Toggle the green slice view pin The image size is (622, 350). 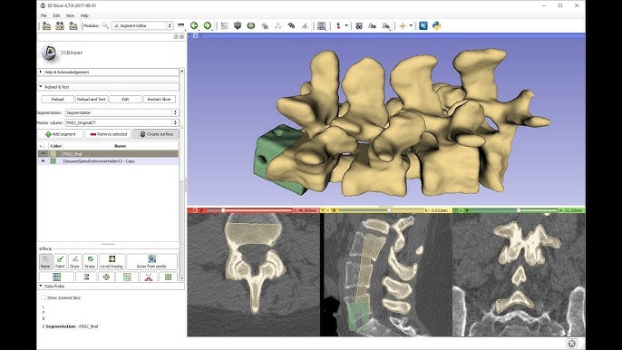pos(455,210)
